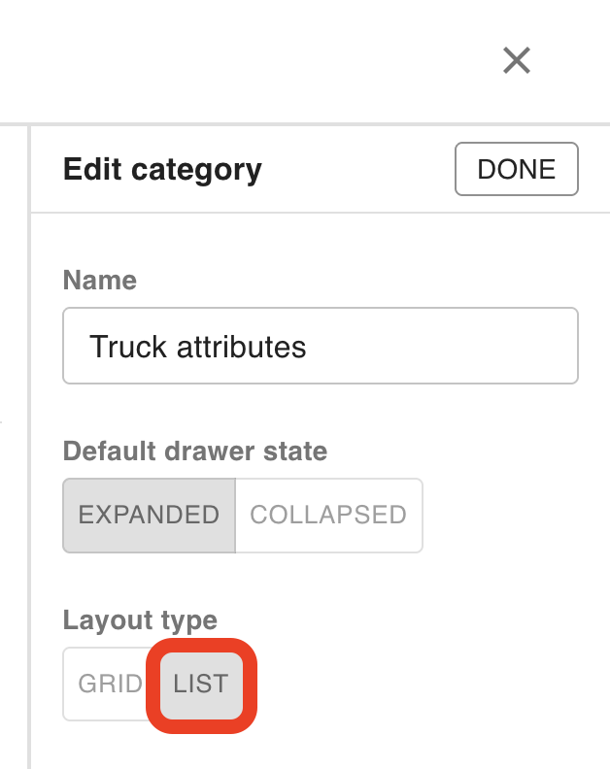This screenshot has width=610, height=769.
Task: Dismiss the dialog using the X
Action: pyautogui.click(x=516, y=61)
